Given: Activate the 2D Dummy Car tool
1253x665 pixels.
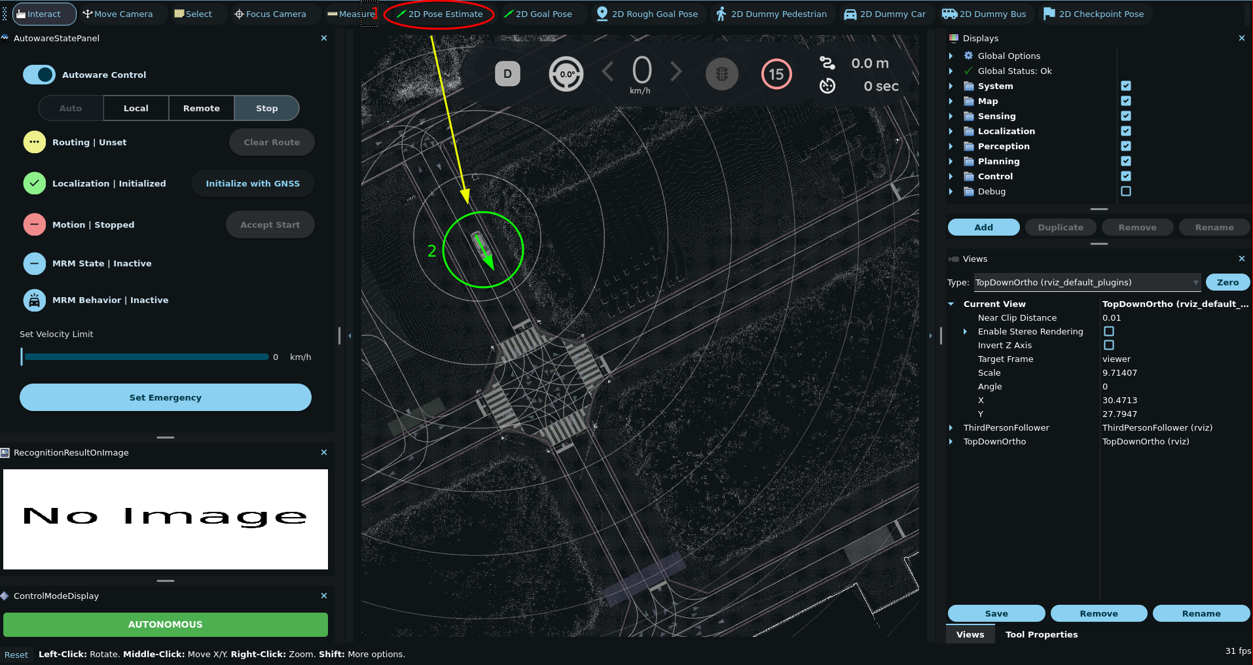Looking at the screenshot, I should (x=884, y=14).
